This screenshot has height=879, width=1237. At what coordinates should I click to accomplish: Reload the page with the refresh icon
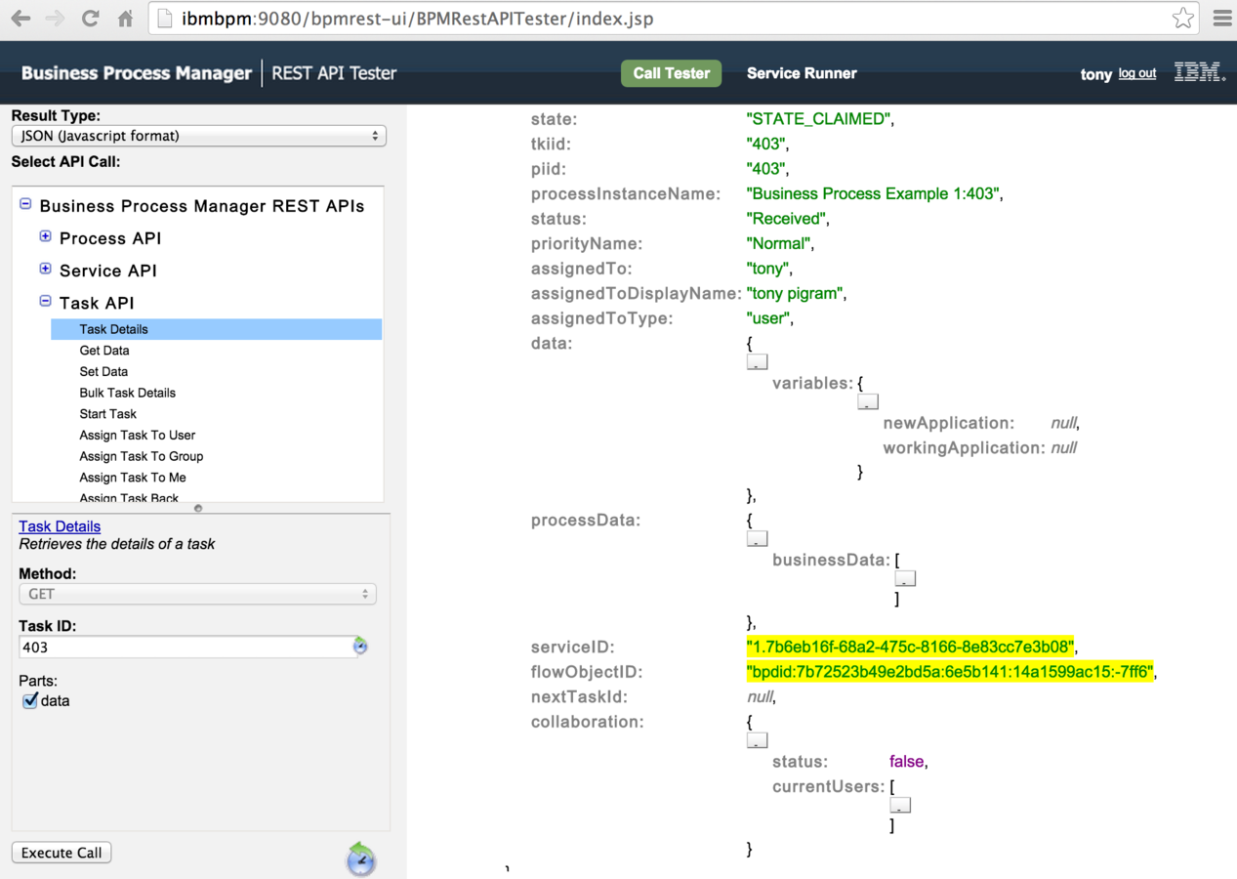91,19
